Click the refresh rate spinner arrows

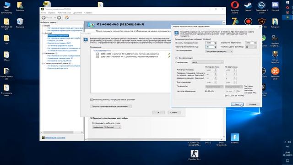215,47
